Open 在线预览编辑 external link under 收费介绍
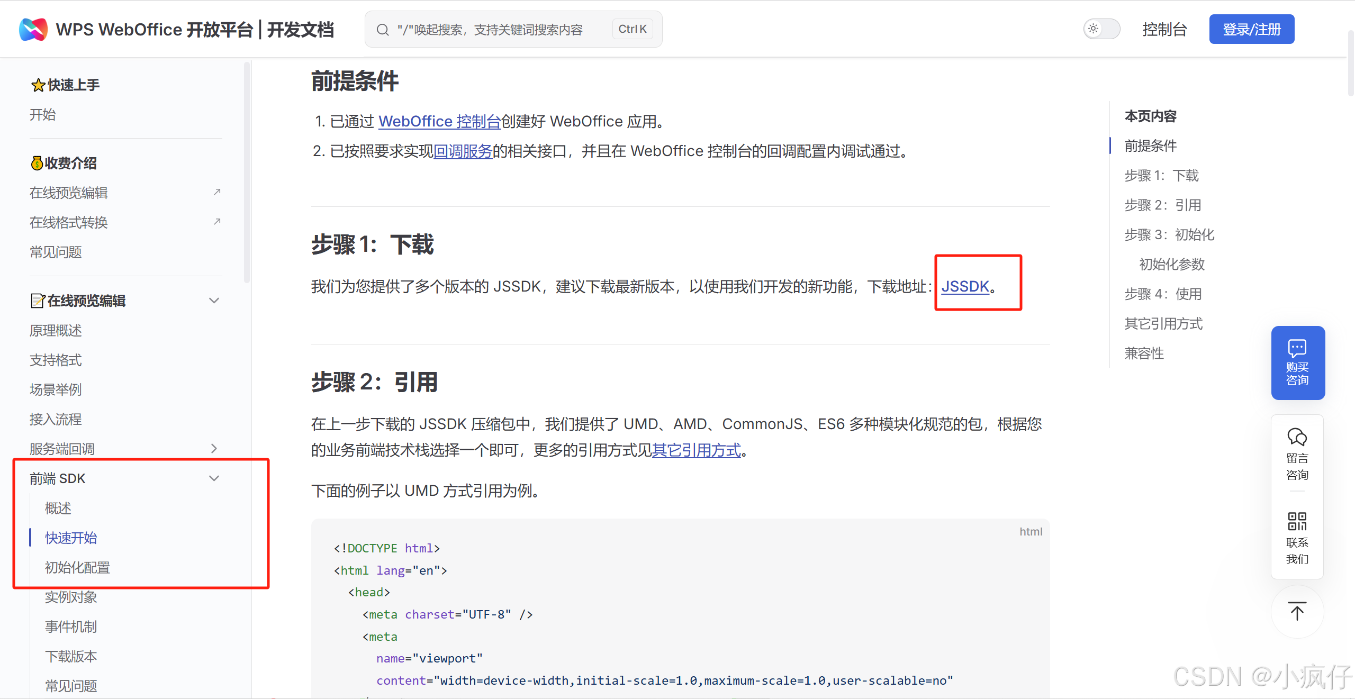 tap(125, 193)
